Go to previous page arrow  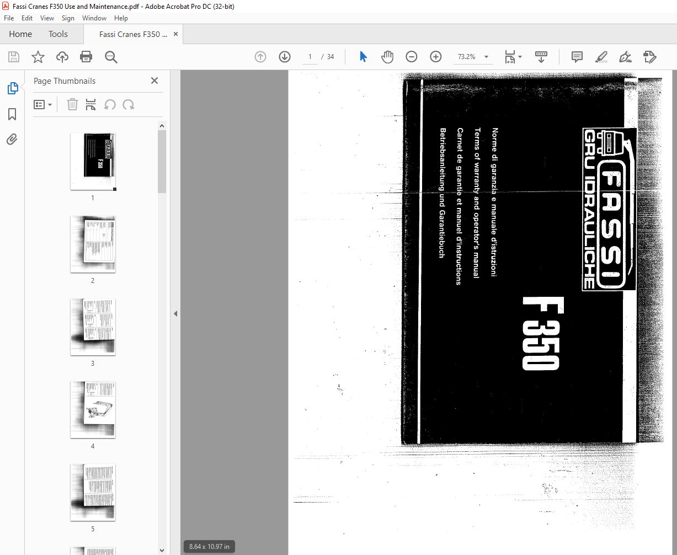(260, 57)
